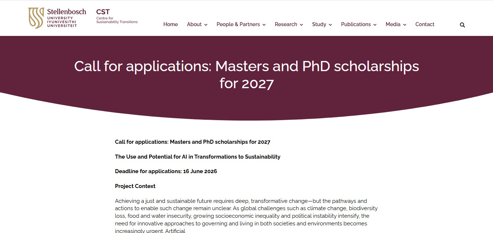
Task: Click the Deadline for applications line
Action: click(166, 171)
